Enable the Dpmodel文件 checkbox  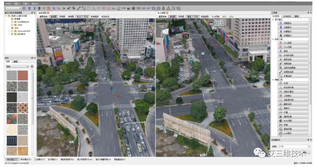pos(13,31)
